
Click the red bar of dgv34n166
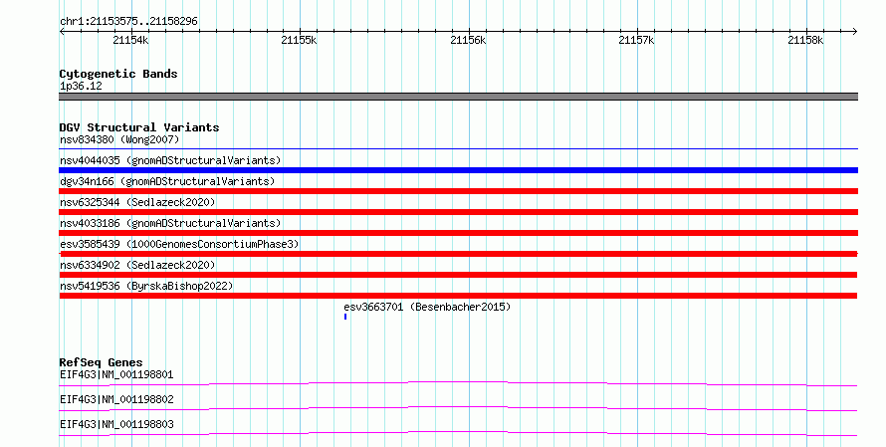[x=458, y=191]
